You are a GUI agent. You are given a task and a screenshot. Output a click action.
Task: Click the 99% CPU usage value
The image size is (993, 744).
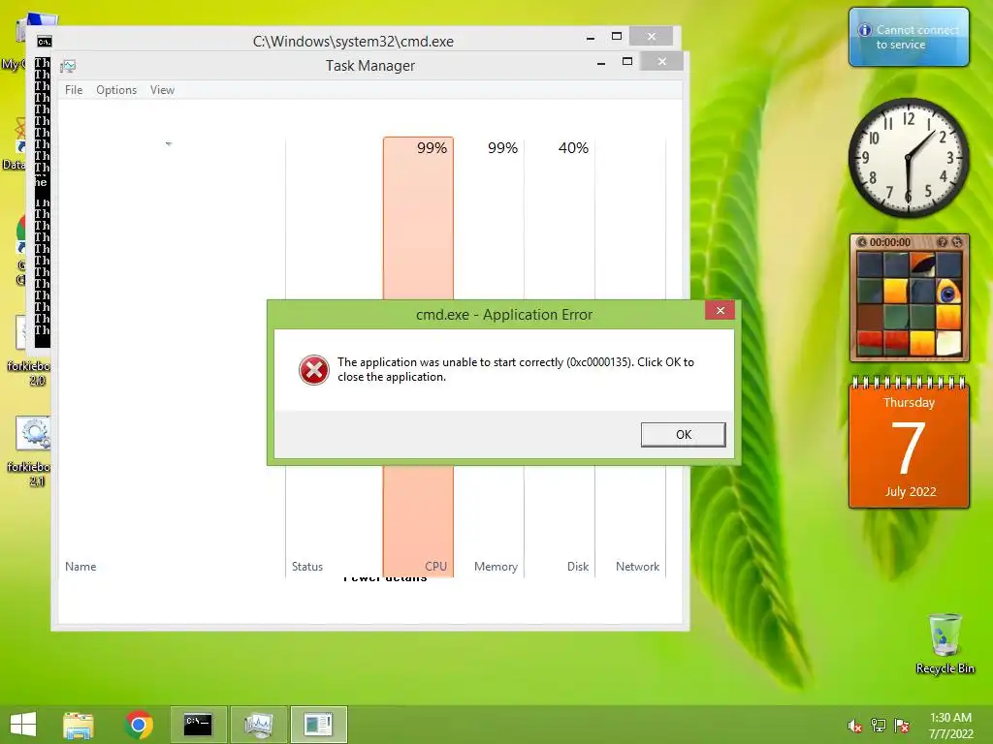pyautogui.click(x=432, y=148)
